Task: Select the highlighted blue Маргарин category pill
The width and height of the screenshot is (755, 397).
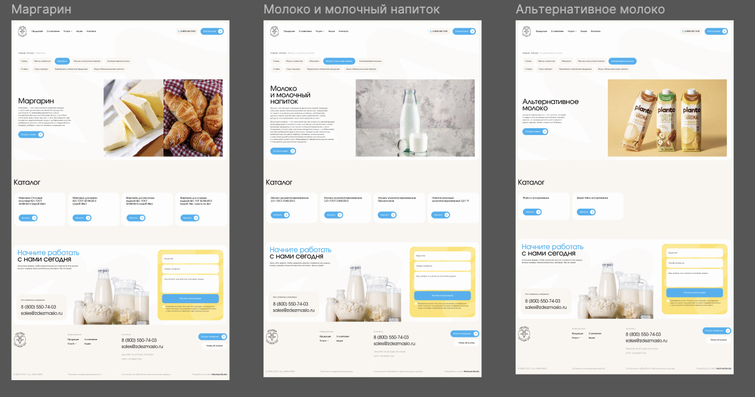Action: point(62,61)
